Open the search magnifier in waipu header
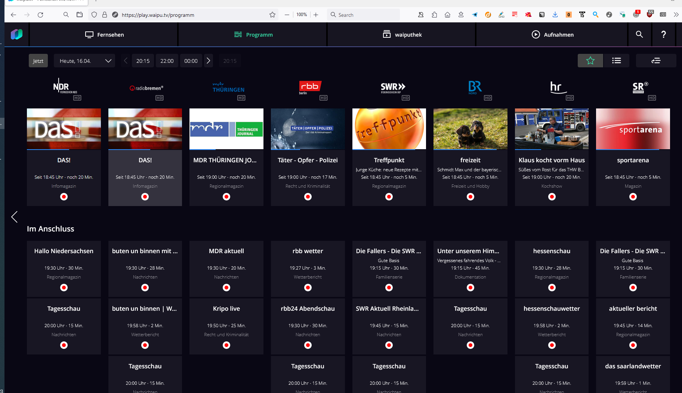The height and width of the screenshot is (393, 682). pyautogui.click(x=639, y=34)
